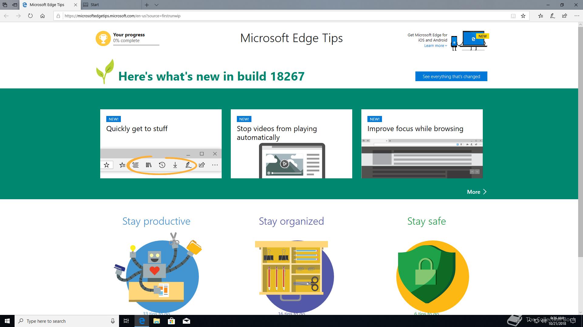
Task: Click More link with arrow
Action: [477, 192]
